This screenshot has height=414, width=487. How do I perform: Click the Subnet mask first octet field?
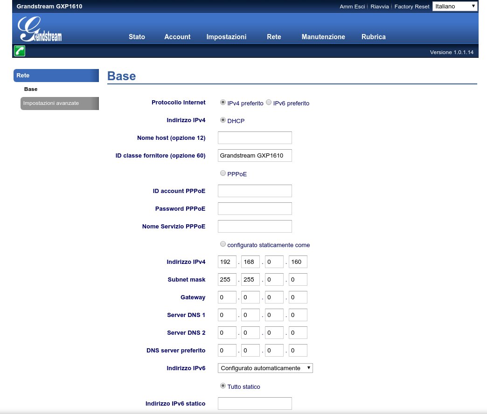pyautogui.click(x=227, y=279)
